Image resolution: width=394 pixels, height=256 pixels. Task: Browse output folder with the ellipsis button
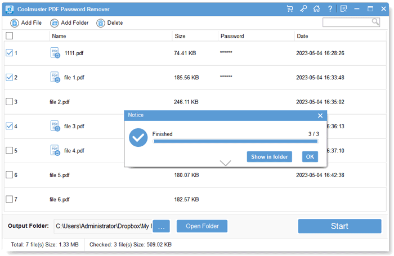(x=162, y=226)
